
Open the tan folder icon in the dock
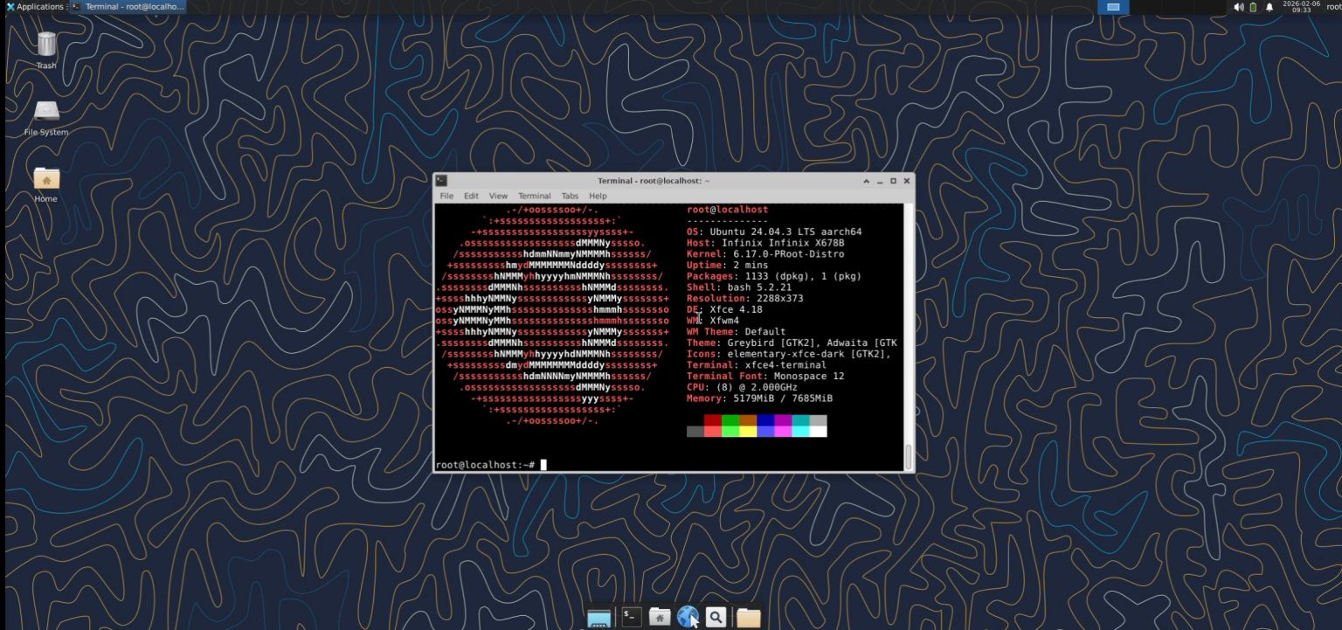748,618
